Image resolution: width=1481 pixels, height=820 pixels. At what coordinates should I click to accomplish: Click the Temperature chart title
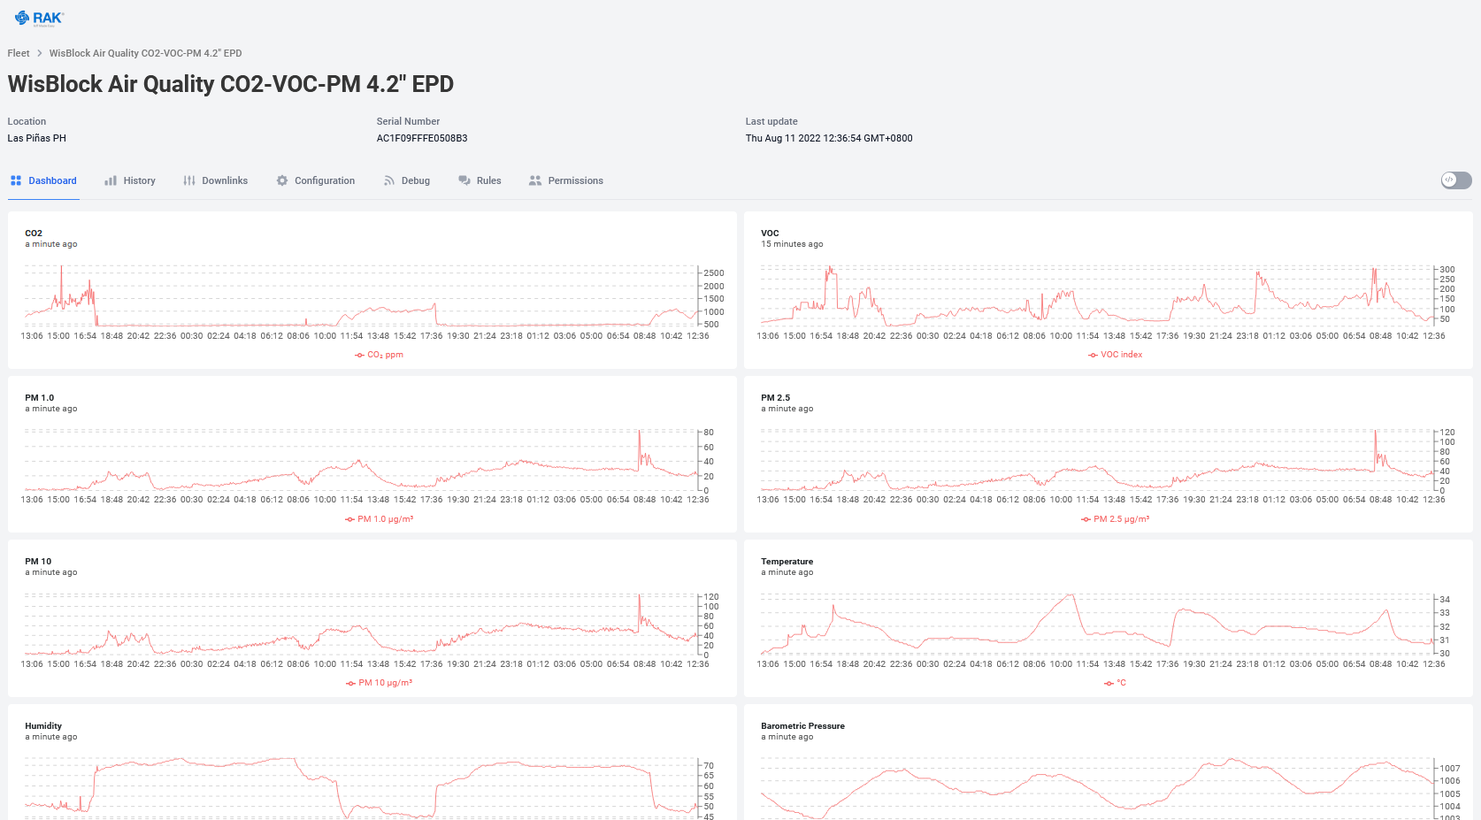pyautogui.click(x=787, y=562)
